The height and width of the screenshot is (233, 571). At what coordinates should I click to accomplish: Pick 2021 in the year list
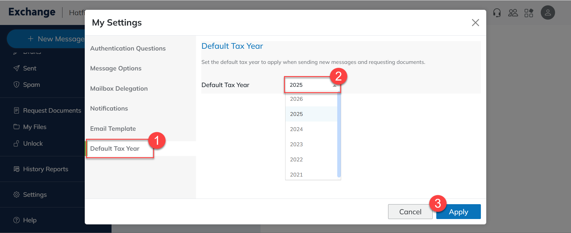coord(311,174)
